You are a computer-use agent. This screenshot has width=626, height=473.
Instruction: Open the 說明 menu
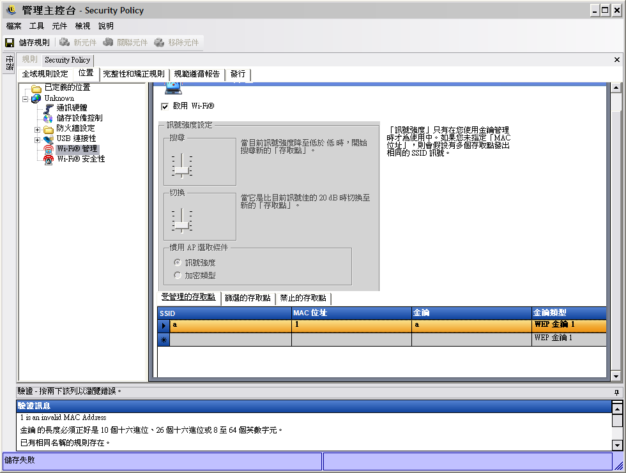106,26
